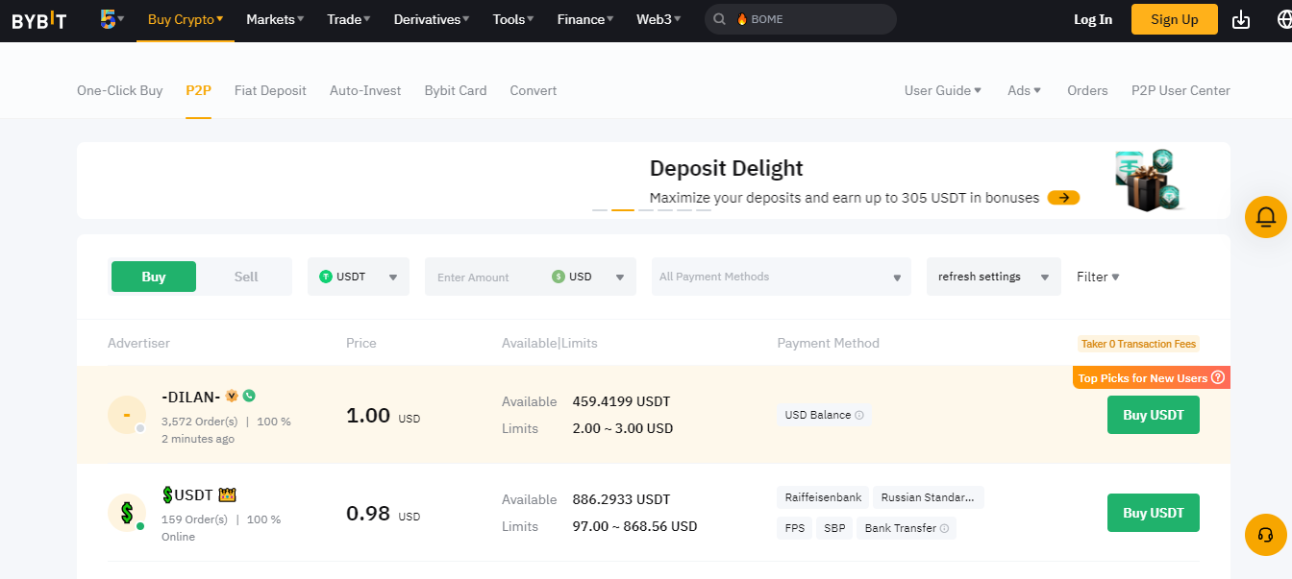Click Buy USDT for -DILAN-
This screenshot has height=579, width=1292.
click(x=1154, y=415)
